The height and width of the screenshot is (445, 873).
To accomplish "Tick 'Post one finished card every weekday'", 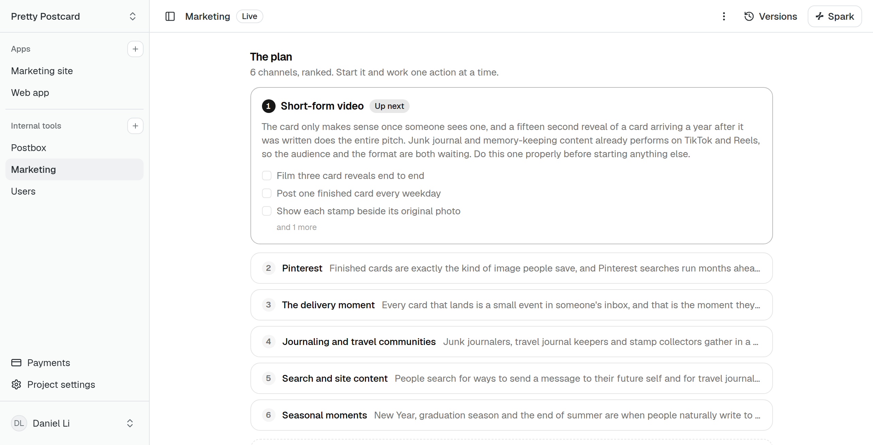I will point(267,193).
